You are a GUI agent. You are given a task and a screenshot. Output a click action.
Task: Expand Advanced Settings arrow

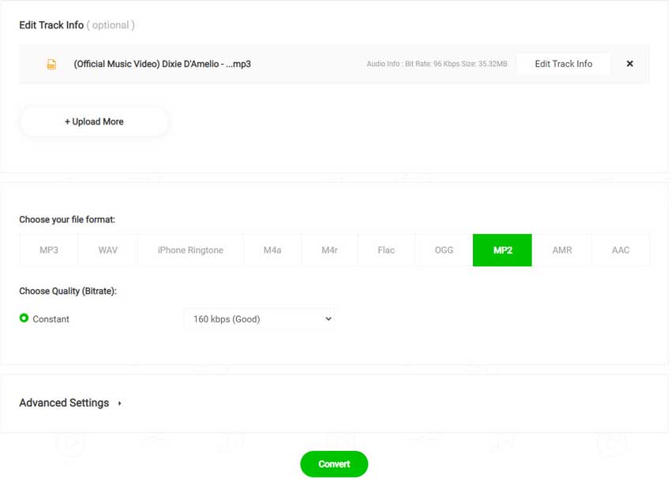coord(120,404)
